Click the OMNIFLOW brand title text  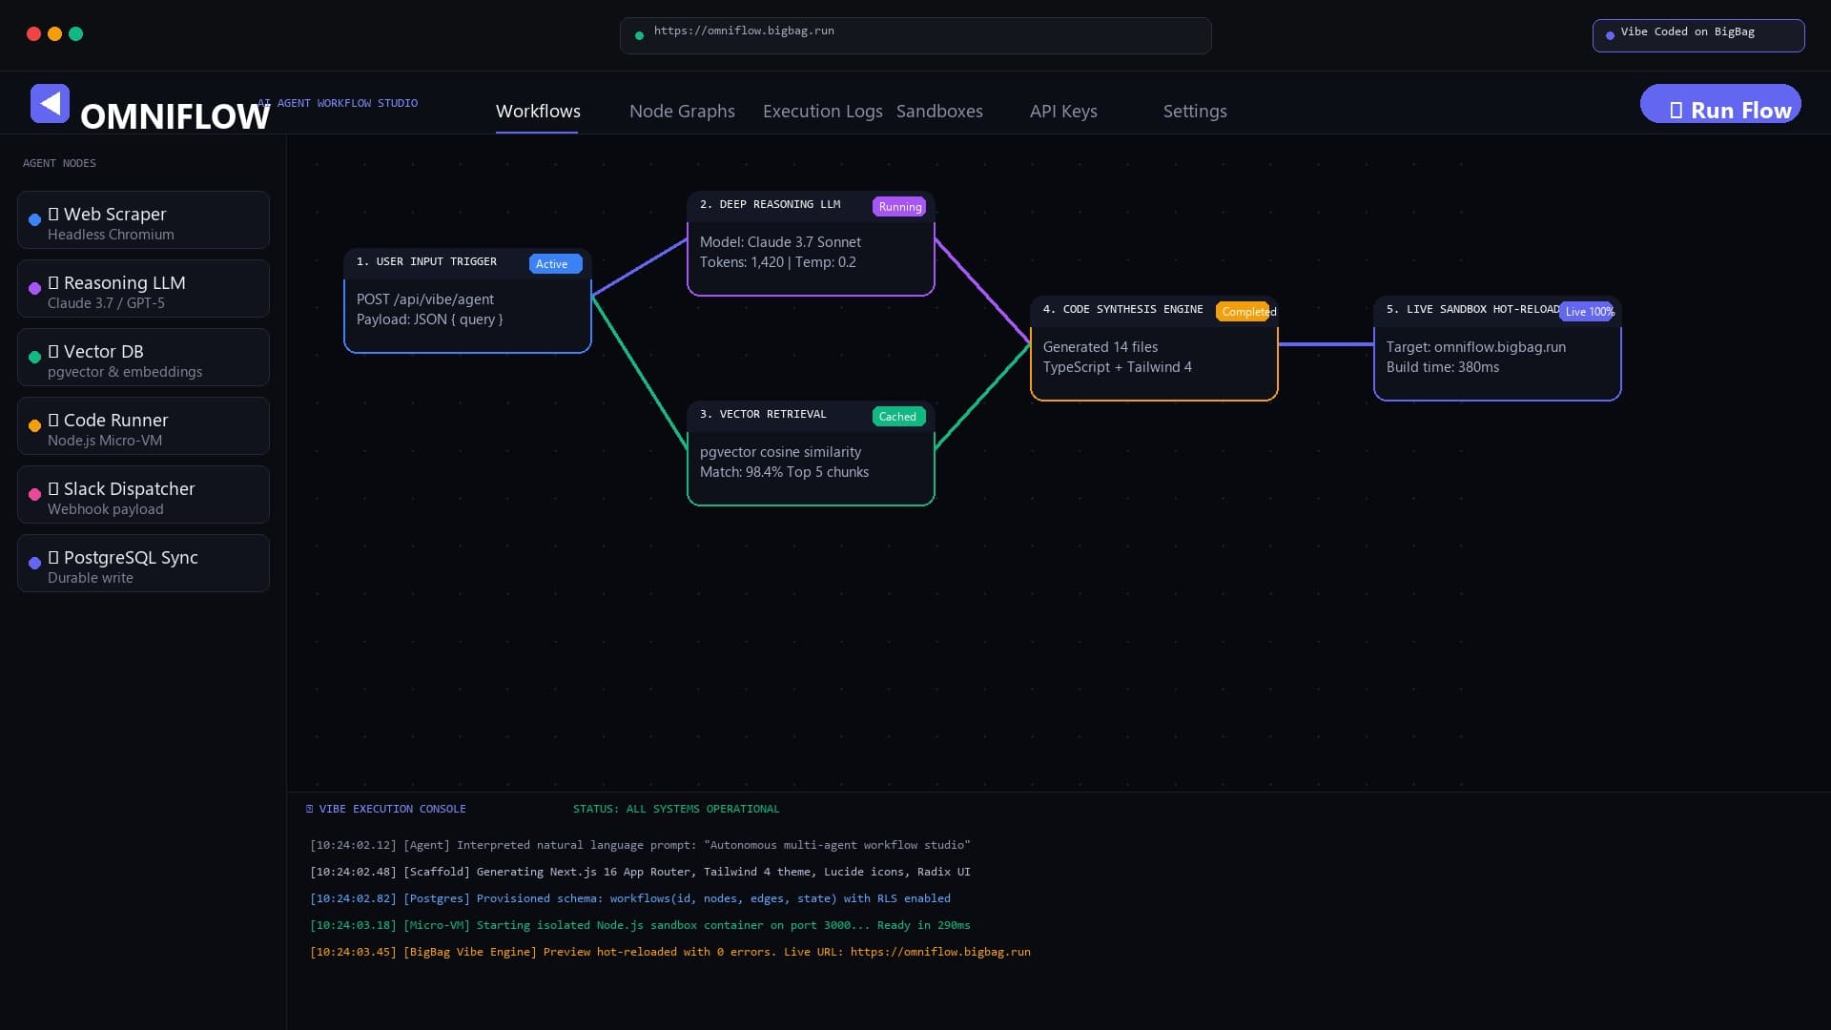[x=175, y=116]
